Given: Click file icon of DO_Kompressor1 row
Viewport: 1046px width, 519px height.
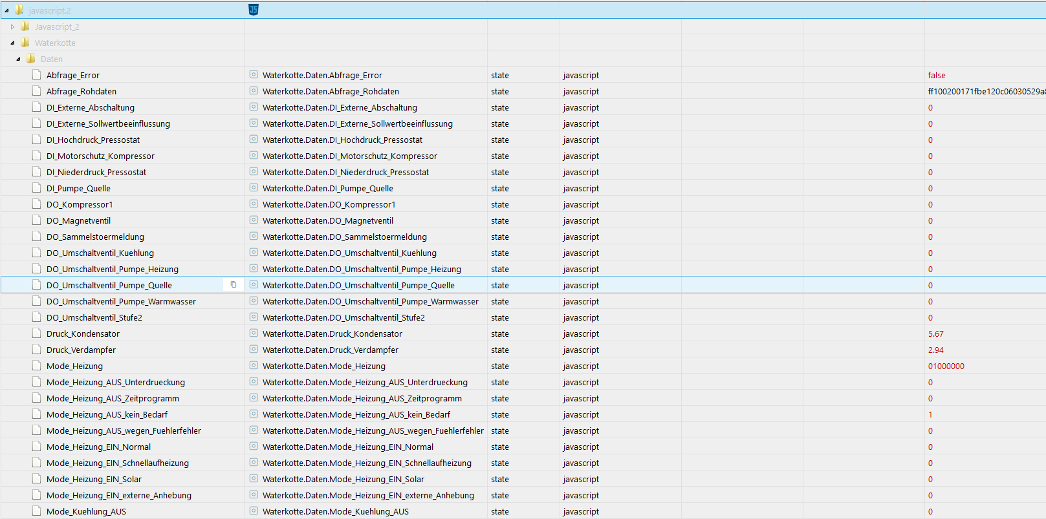Looking at the screenshot, I should tap(37, 204).
